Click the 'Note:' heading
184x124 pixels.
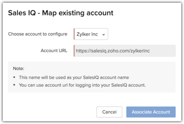tap(19, 69)
